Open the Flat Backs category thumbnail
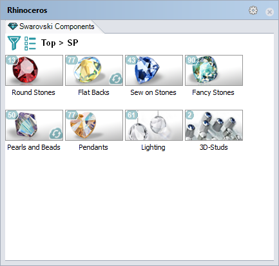 pos(94,70)
